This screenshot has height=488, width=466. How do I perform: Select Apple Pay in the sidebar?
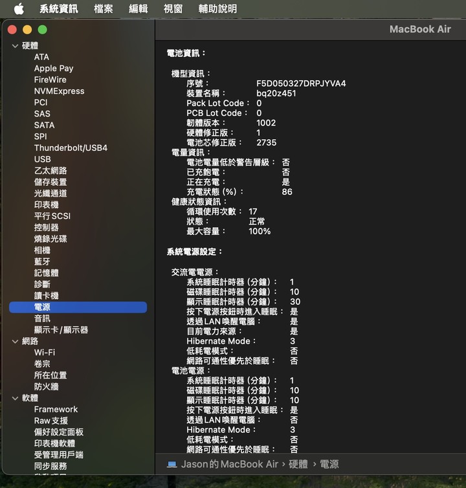pyautogui.click(x=54, y=69)
